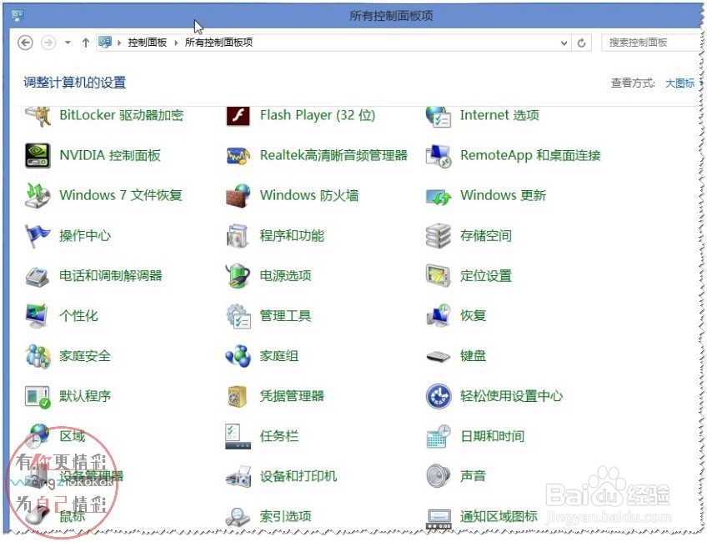The image size is (712, 542).
Task: Open the 家庭安全 people icon
Action: 38,356
